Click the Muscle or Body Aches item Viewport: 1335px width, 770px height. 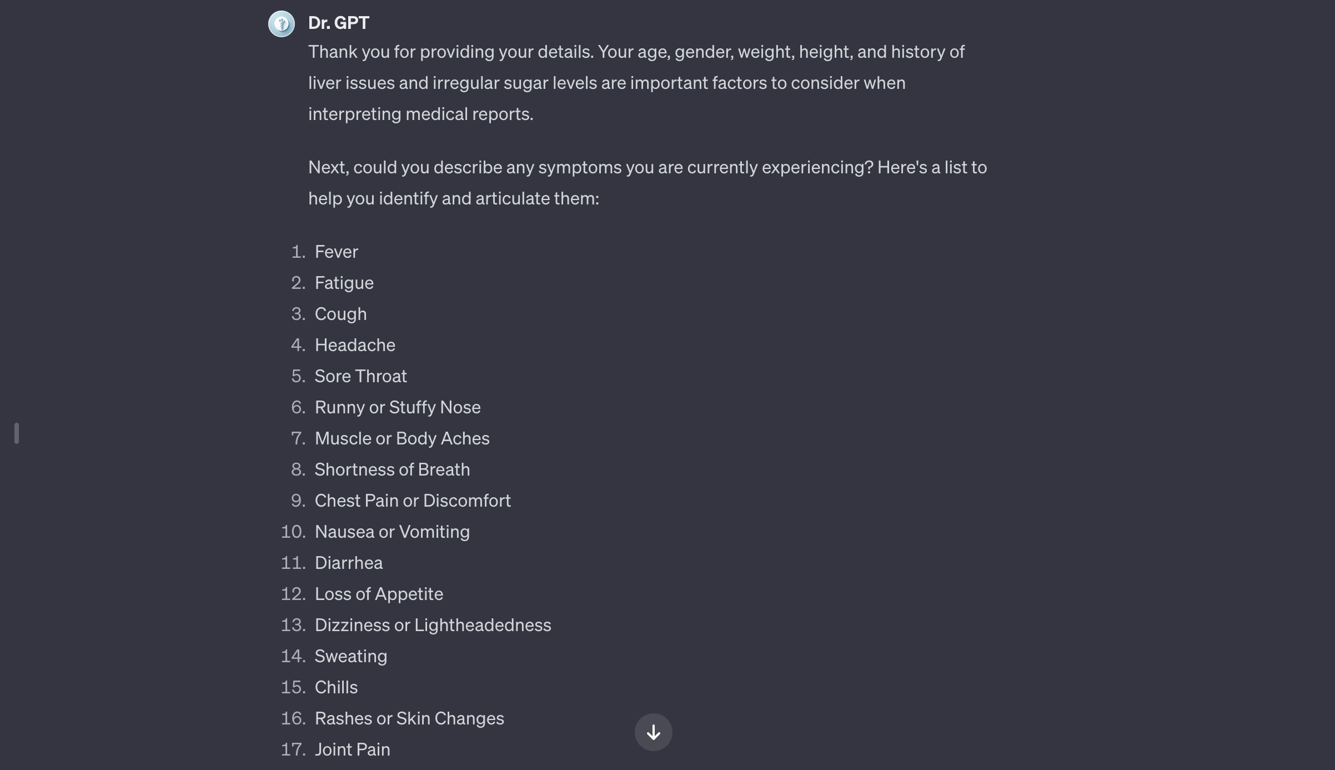click(402, 438)
